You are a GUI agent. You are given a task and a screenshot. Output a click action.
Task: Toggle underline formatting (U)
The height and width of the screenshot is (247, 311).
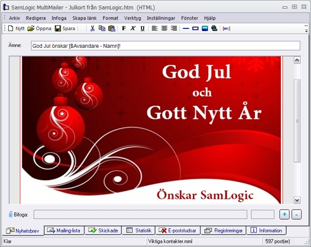coord(143,28)
